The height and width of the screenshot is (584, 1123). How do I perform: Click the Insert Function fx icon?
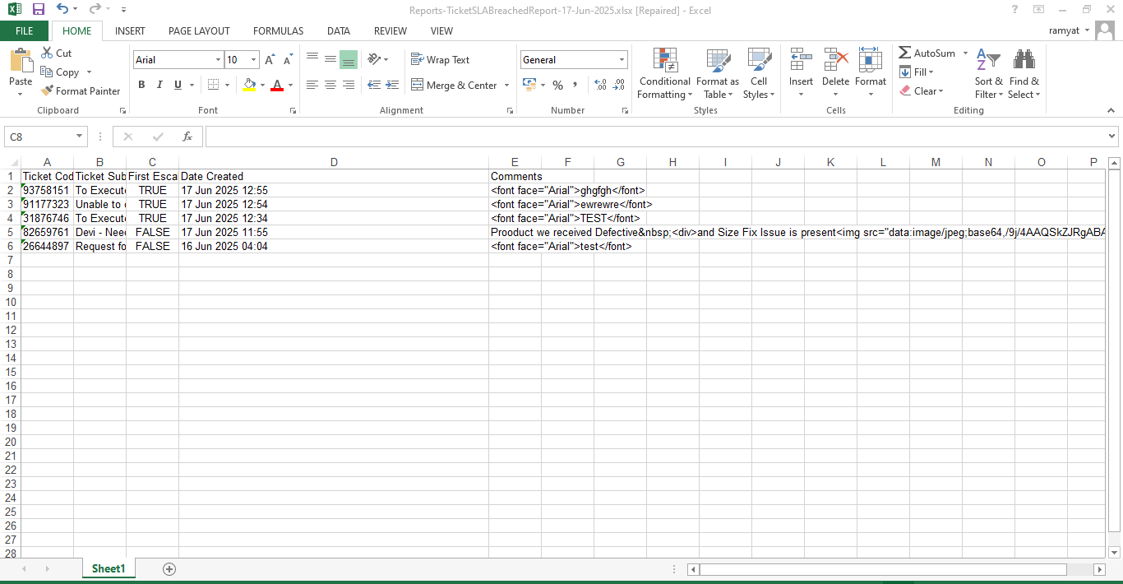tap(187, 137)
